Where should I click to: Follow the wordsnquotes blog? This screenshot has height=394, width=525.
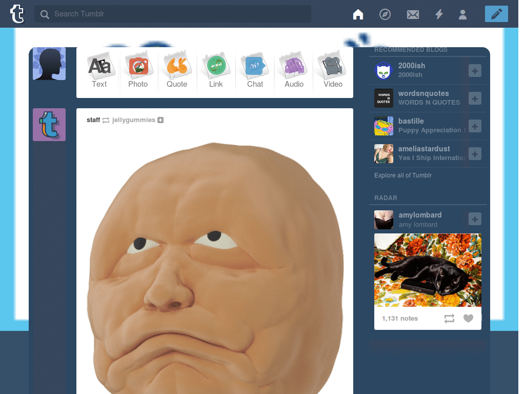[475, 98]
